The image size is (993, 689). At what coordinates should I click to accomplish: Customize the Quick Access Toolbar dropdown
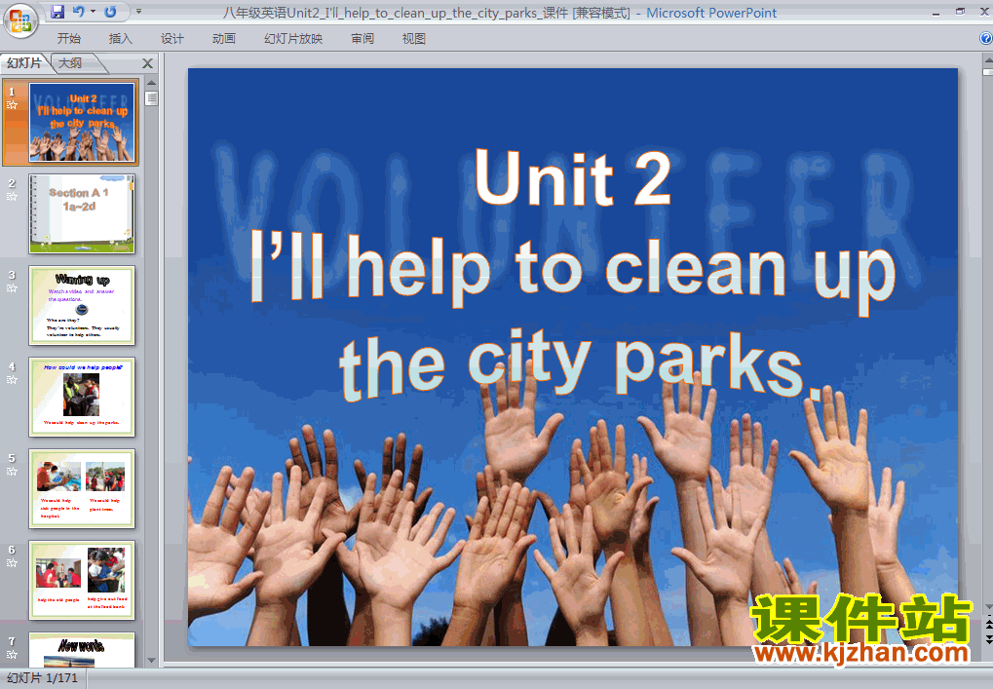(138, 12)
